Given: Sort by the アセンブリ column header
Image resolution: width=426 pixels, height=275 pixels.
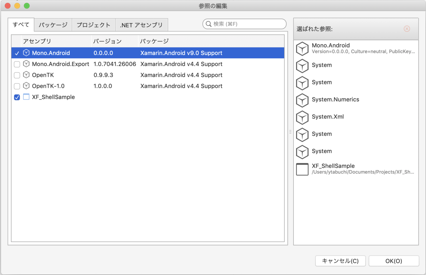Looking at the screenshot, I should [x=56, y=41].
